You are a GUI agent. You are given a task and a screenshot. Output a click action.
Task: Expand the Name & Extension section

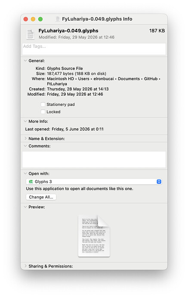[25, 139]
